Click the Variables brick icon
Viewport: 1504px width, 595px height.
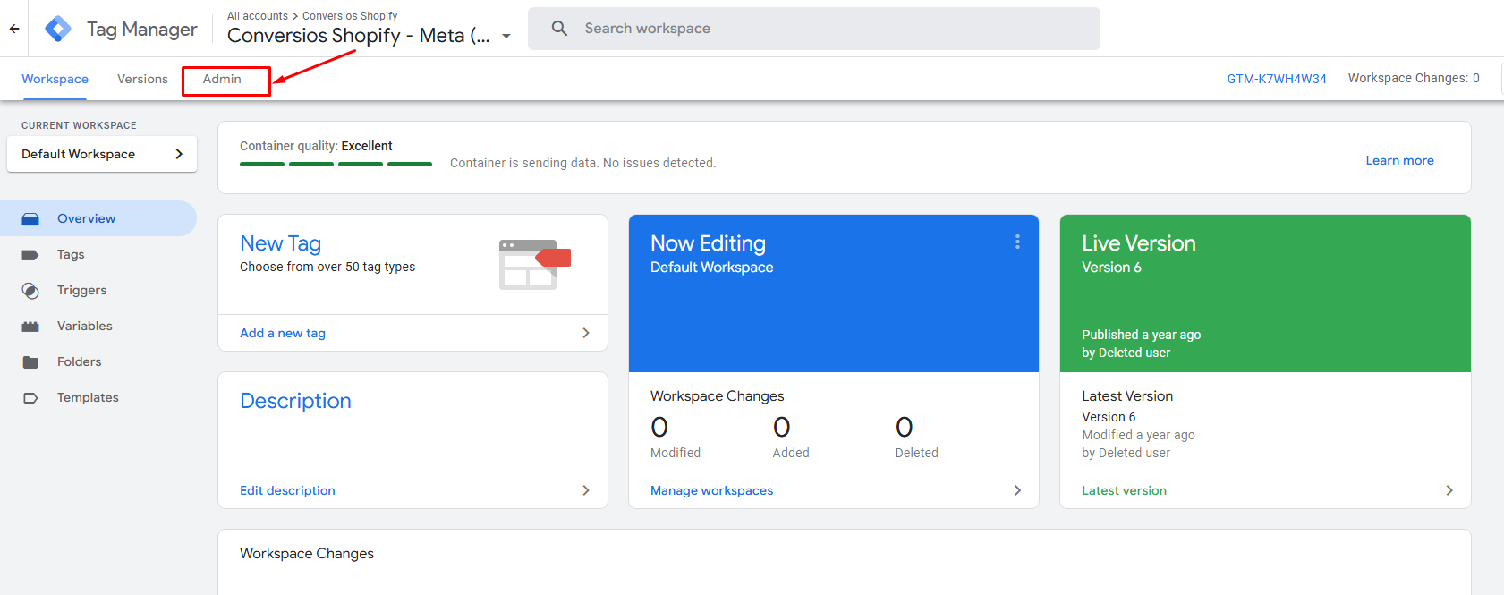30,327
